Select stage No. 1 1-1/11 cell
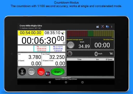The image size is (133, 94). pos(42,49)
